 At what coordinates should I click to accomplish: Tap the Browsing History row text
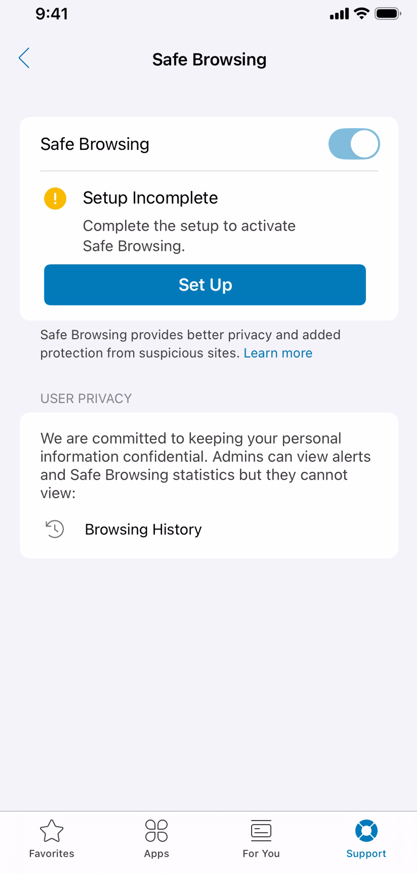pos(143,529)
